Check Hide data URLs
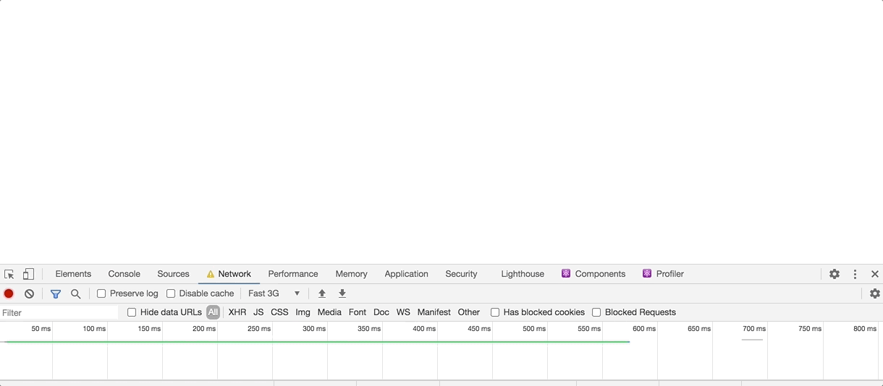 tap(132, 312)
